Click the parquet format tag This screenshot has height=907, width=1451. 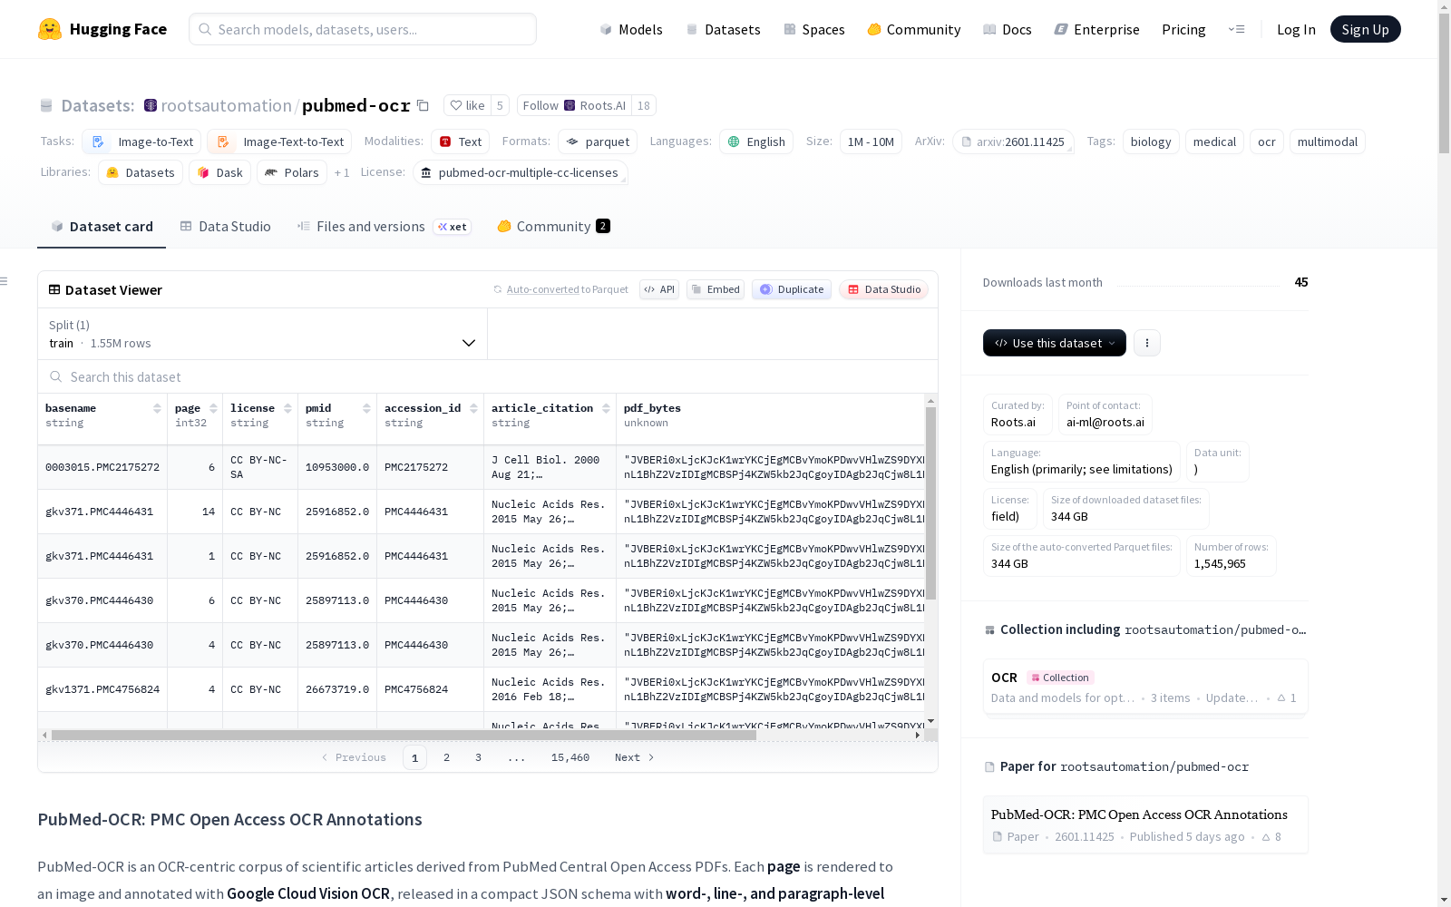(x=598, y=141)
